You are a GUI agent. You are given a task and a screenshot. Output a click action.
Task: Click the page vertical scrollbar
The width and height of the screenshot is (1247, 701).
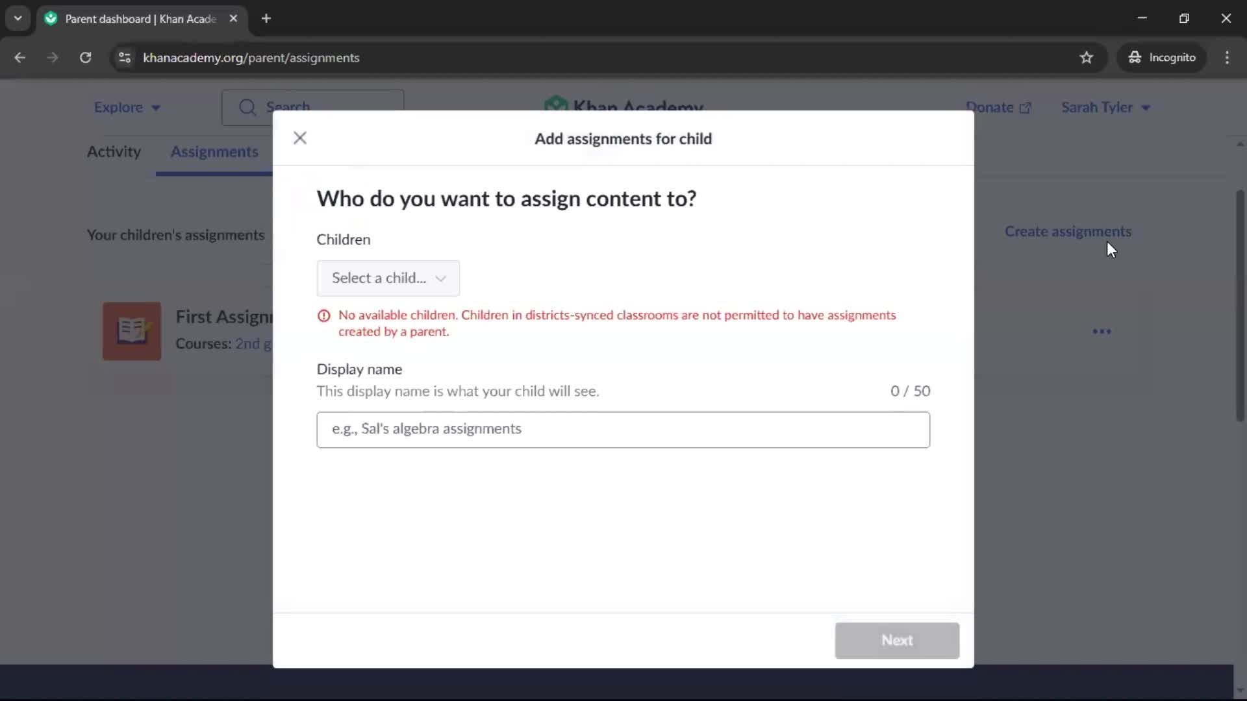(x=1239, y=305)
